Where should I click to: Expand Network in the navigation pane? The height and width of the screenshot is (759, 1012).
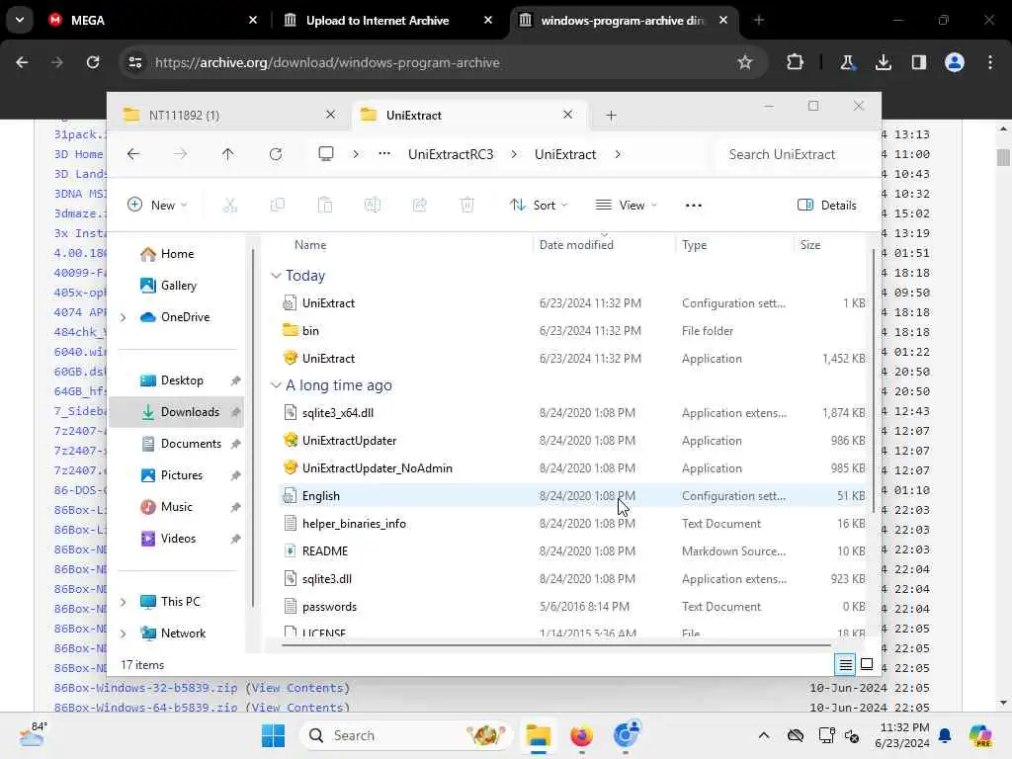coord(124,633)
